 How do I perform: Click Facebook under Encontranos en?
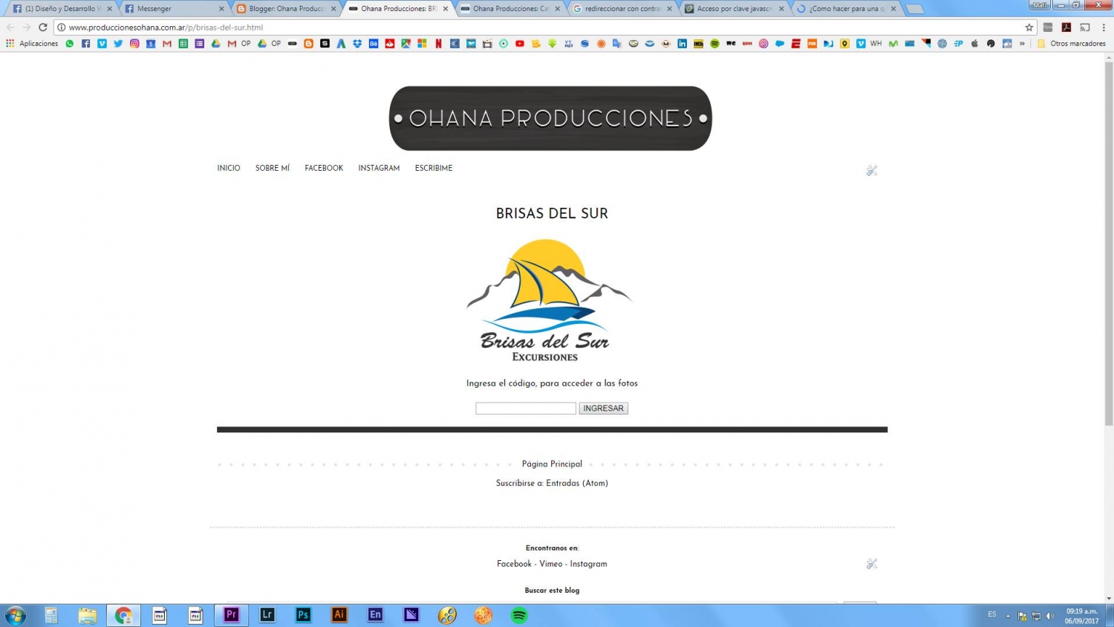click(514, 564)
